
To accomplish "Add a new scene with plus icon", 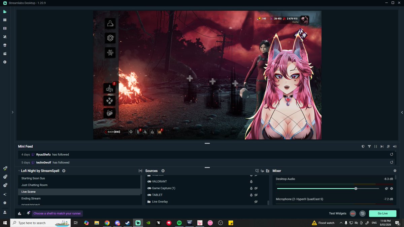I will tap(64, 171).
